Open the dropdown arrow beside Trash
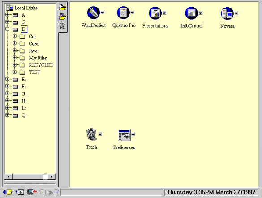Screen dimensions: 262x198 (100, 134)
